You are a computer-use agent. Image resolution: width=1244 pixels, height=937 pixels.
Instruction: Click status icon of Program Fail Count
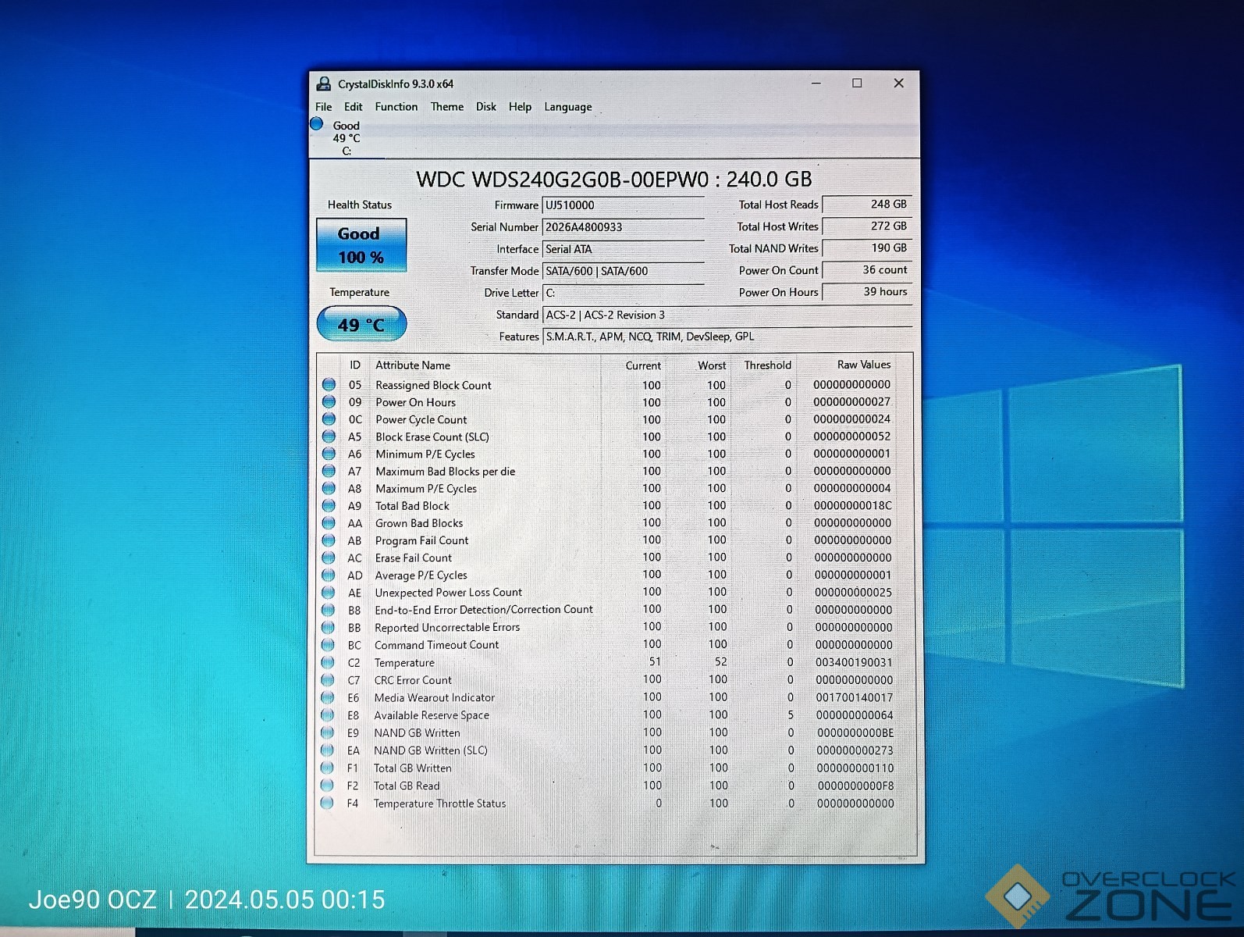click(329, 540)
